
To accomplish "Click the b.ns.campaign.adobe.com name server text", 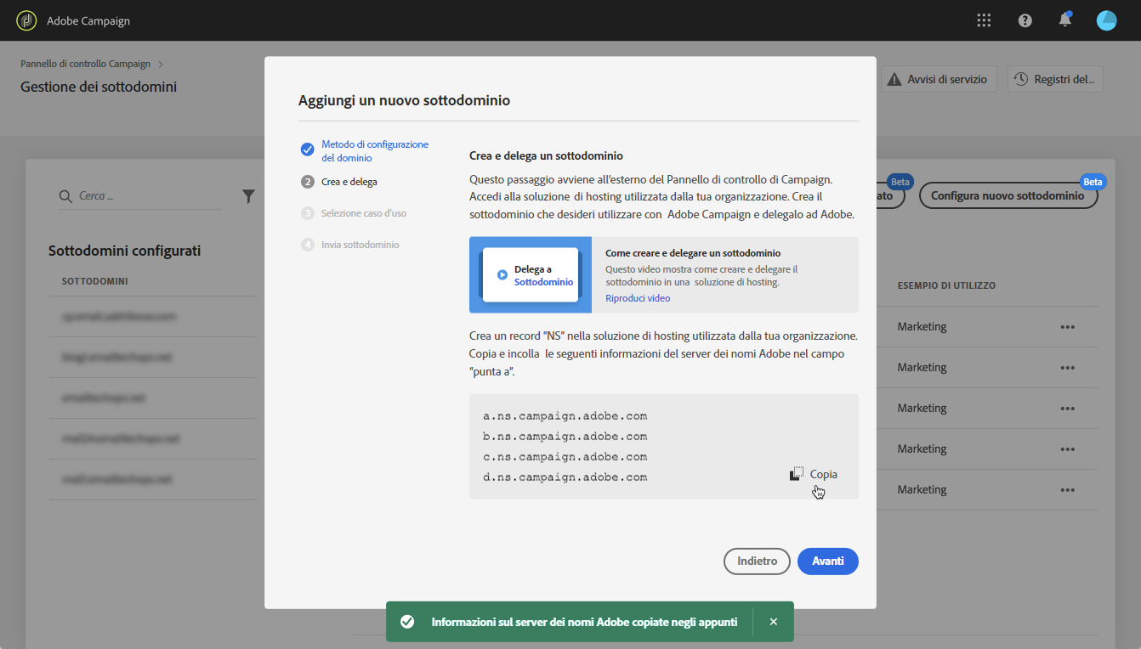I will click(x=565, y=437).
